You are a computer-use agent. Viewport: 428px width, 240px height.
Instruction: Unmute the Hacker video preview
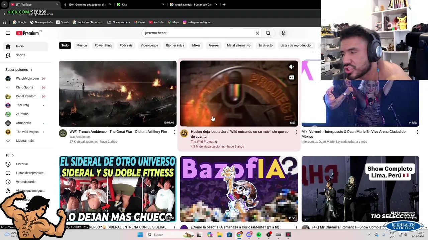pos(292,67)
